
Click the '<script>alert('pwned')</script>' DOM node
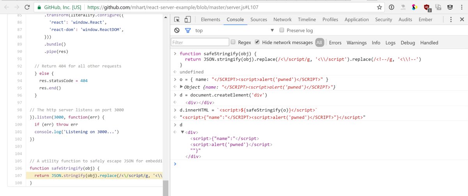point(231,144)
